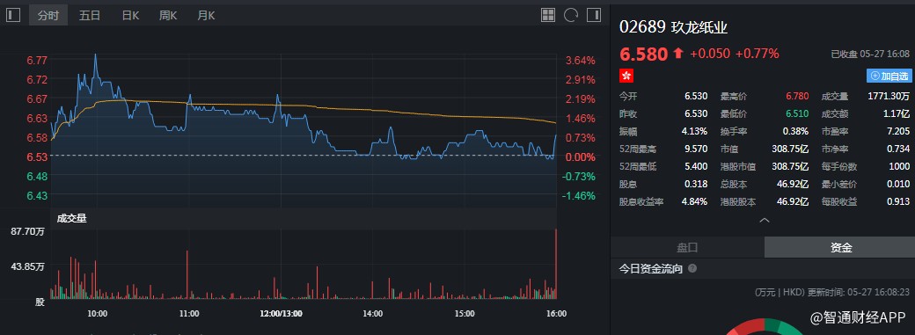Select the 盘口 tab
The image size is (915, 335).
(687, 247)
